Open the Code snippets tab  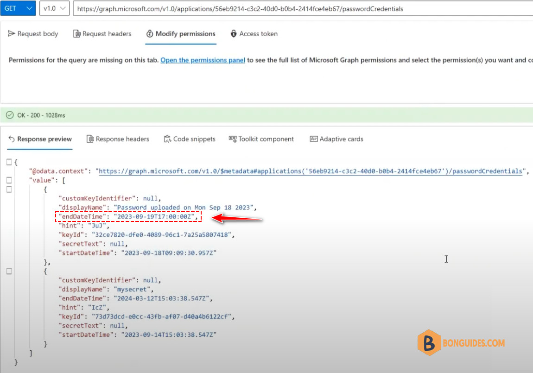[190, 139]
